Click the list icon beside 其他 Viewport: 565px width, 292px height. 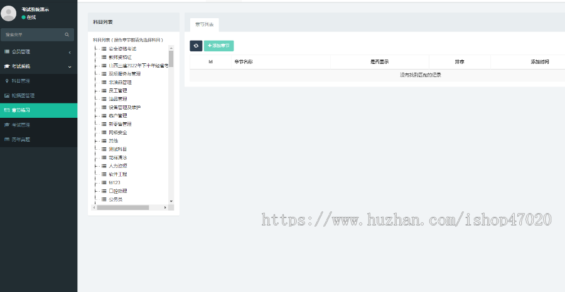coord(104,140)
